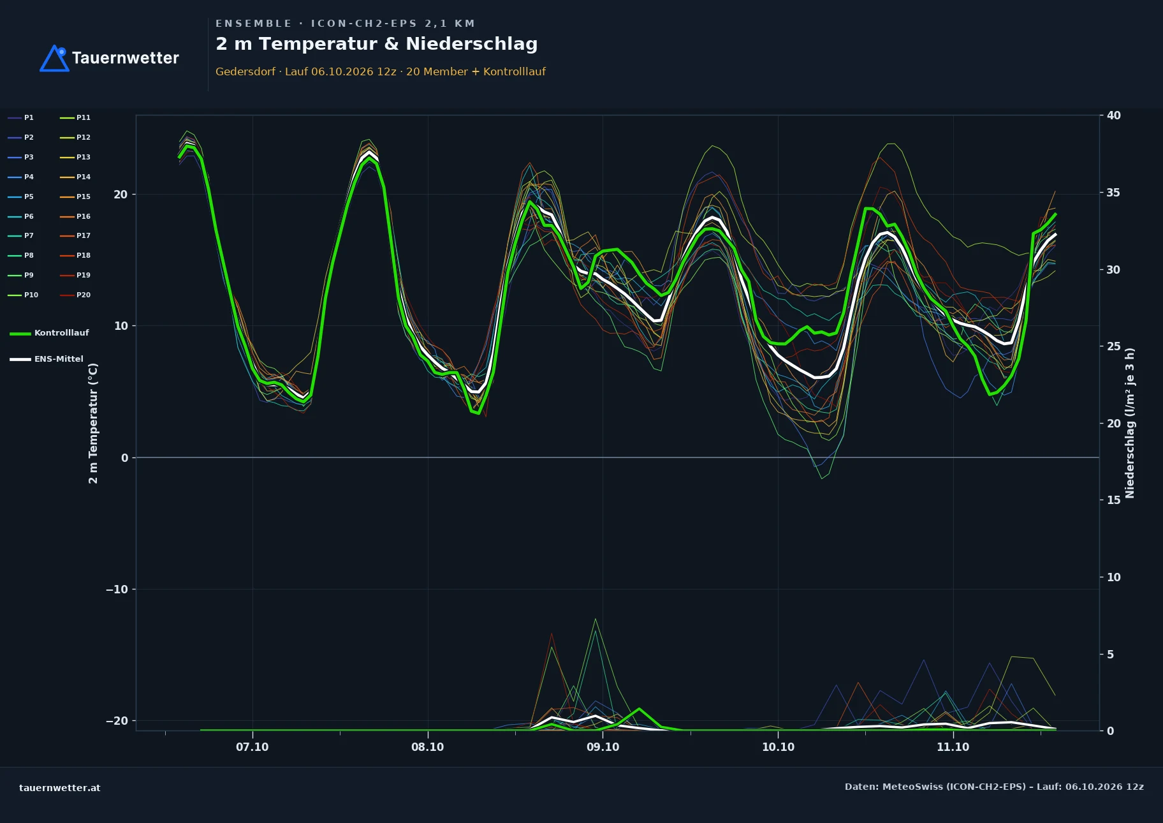
Task: Click the 07.10 date axis label
Action: (252, 747)
